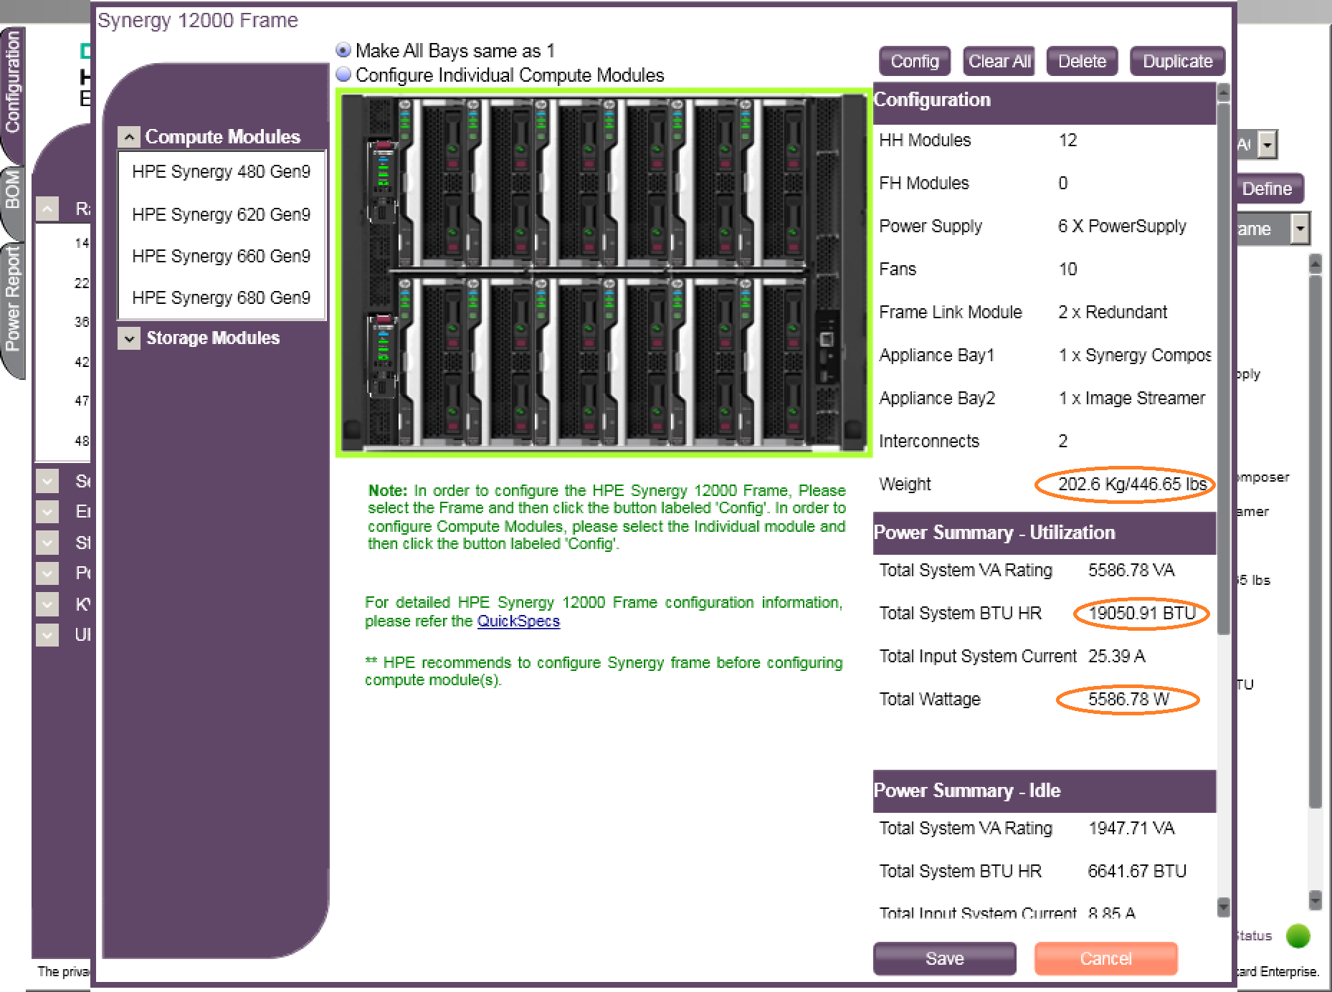
Task: Expand the Storage Modules section
Action: pos(128,338)
